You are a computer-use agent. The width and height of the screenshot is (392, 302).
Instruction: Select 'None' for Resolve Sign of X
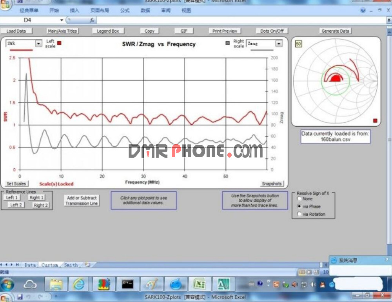click(x=299, y=199)
